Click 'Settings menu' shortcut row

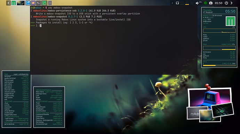coord(49,94)
